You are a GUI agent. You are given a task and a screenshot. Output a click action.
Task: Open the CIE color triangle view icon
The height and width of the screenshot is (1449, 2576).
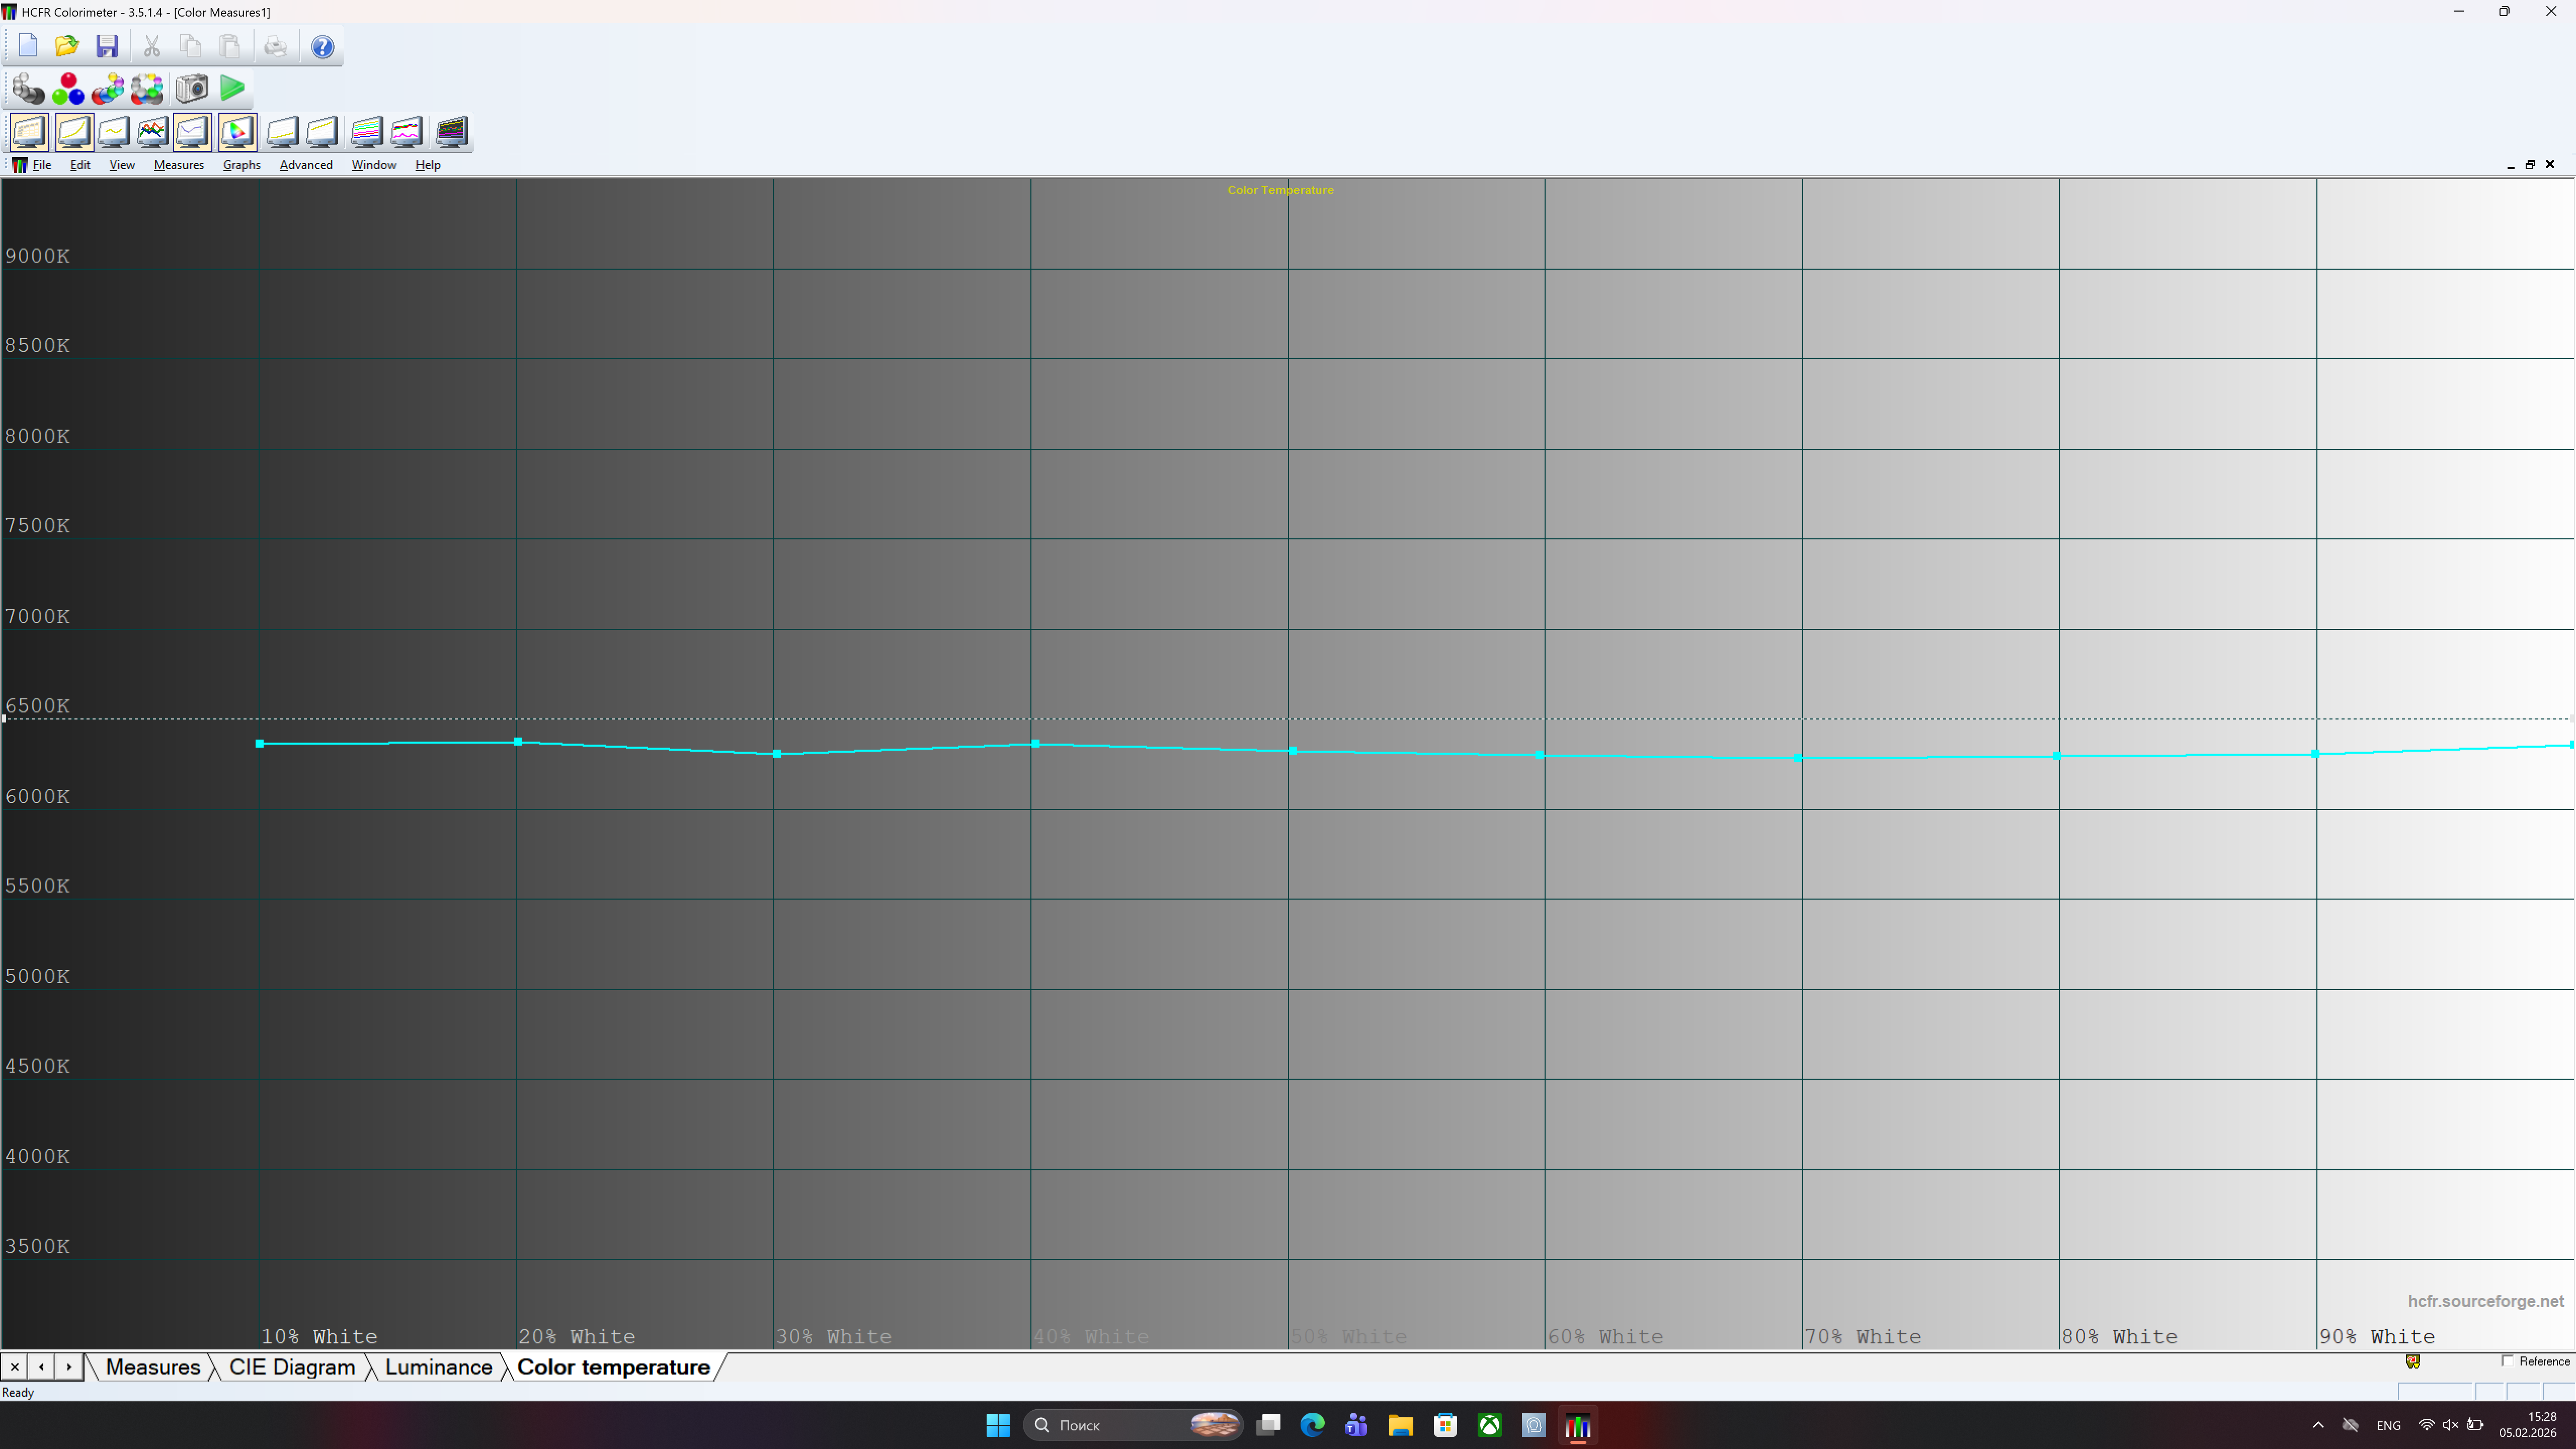238,131
